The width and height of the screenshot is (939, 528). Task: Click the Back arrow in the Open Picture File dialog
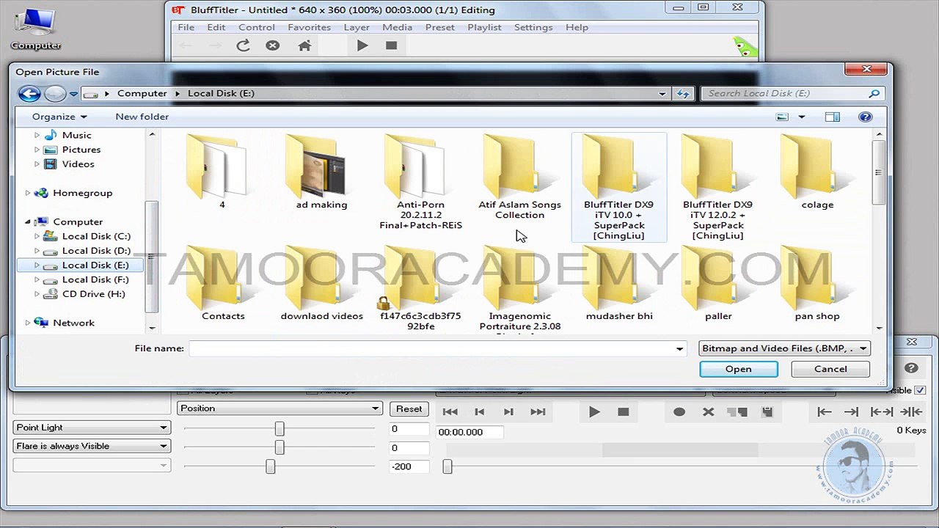(x=29, y=93)
